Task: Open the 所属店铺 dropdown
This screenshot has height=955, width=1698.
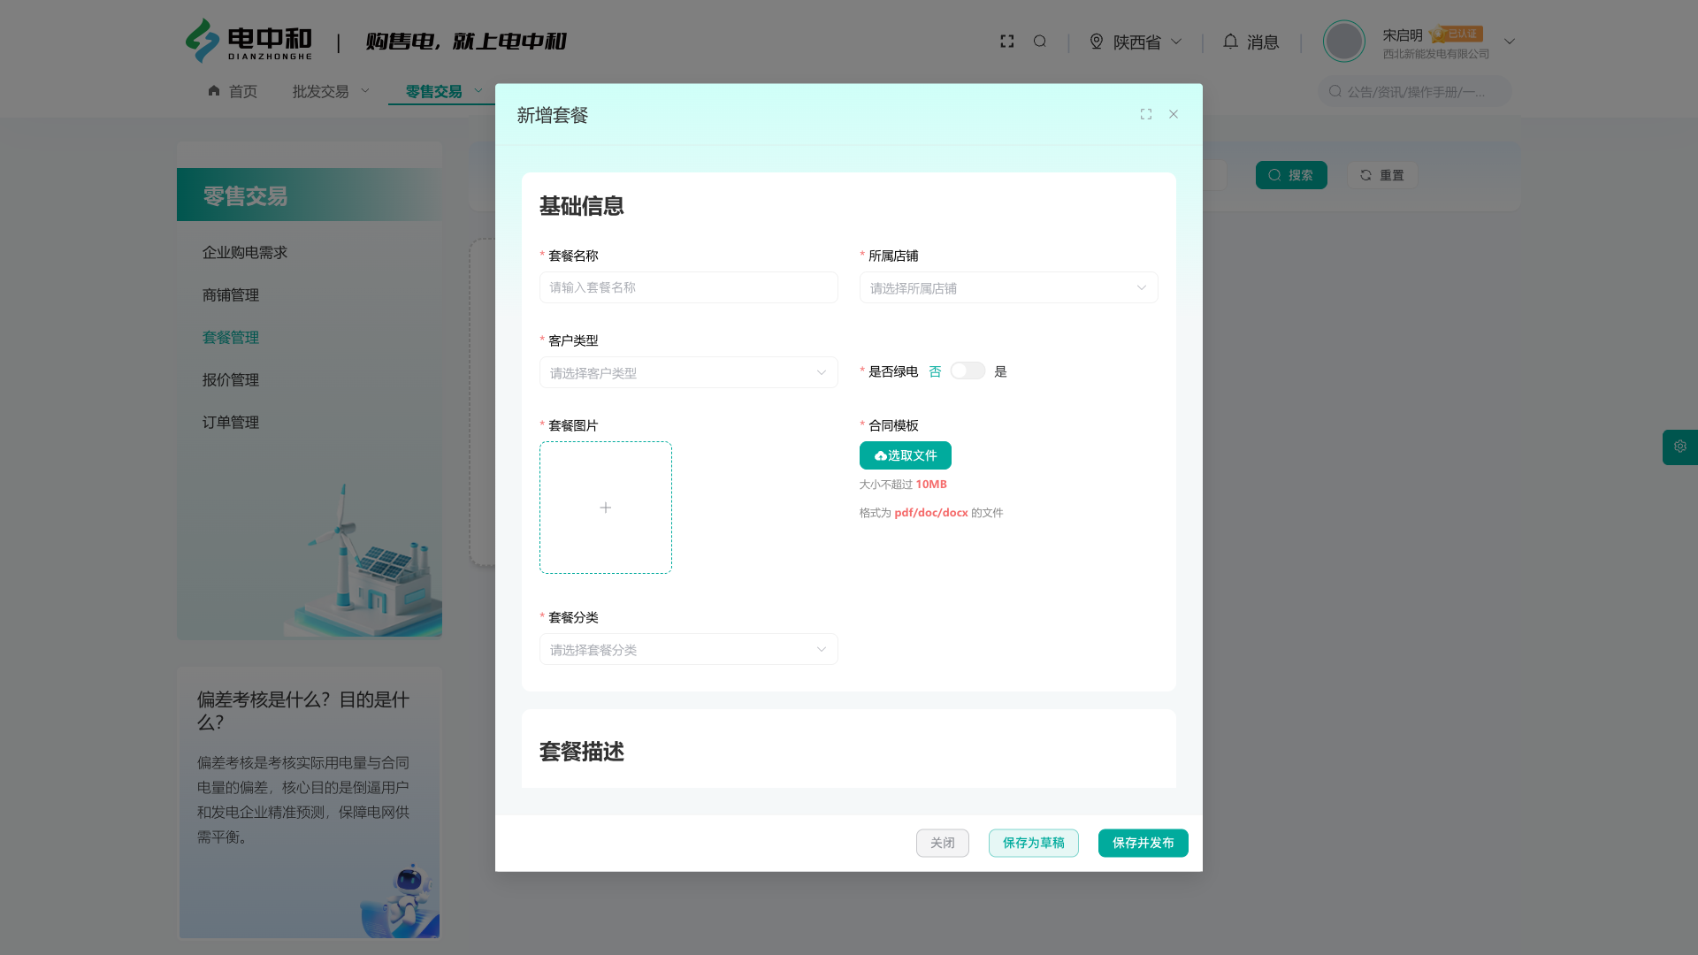Action: click(x=1009, y=288)
